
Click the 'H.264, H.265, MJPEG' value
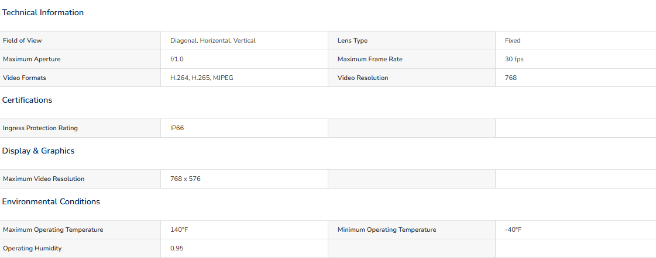(x=202, y=78)
